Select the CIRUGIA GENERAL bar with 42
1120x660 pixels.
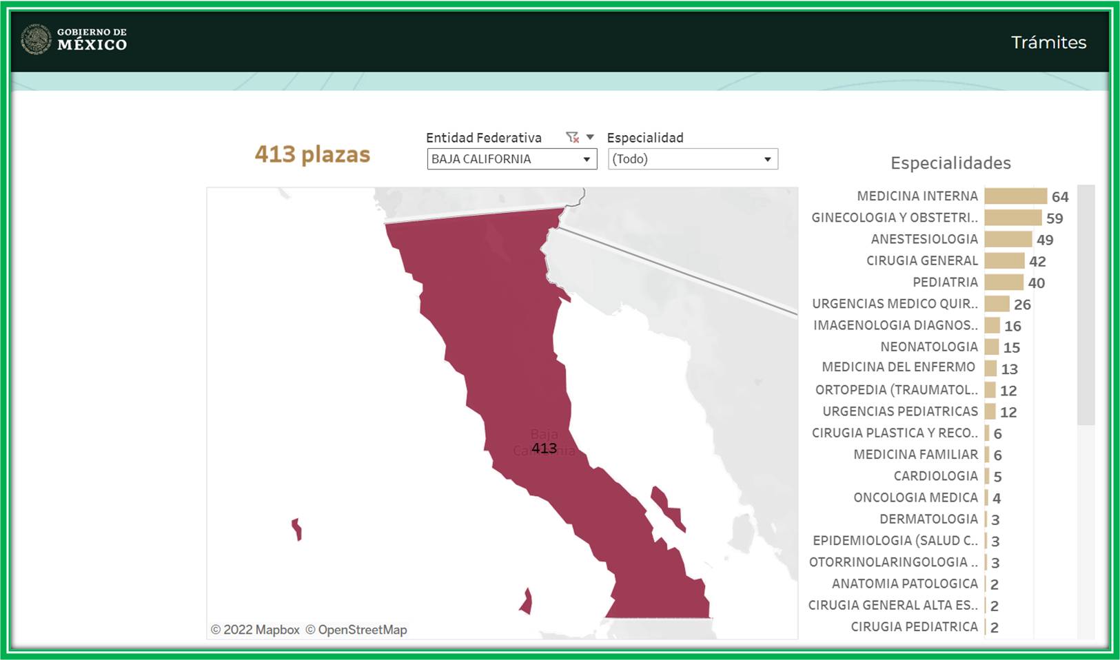coord(1004,261)
